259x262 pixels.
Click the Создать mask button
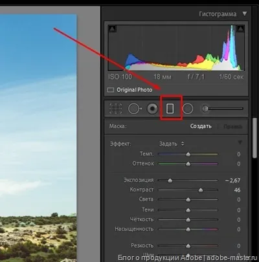(201, 126)
